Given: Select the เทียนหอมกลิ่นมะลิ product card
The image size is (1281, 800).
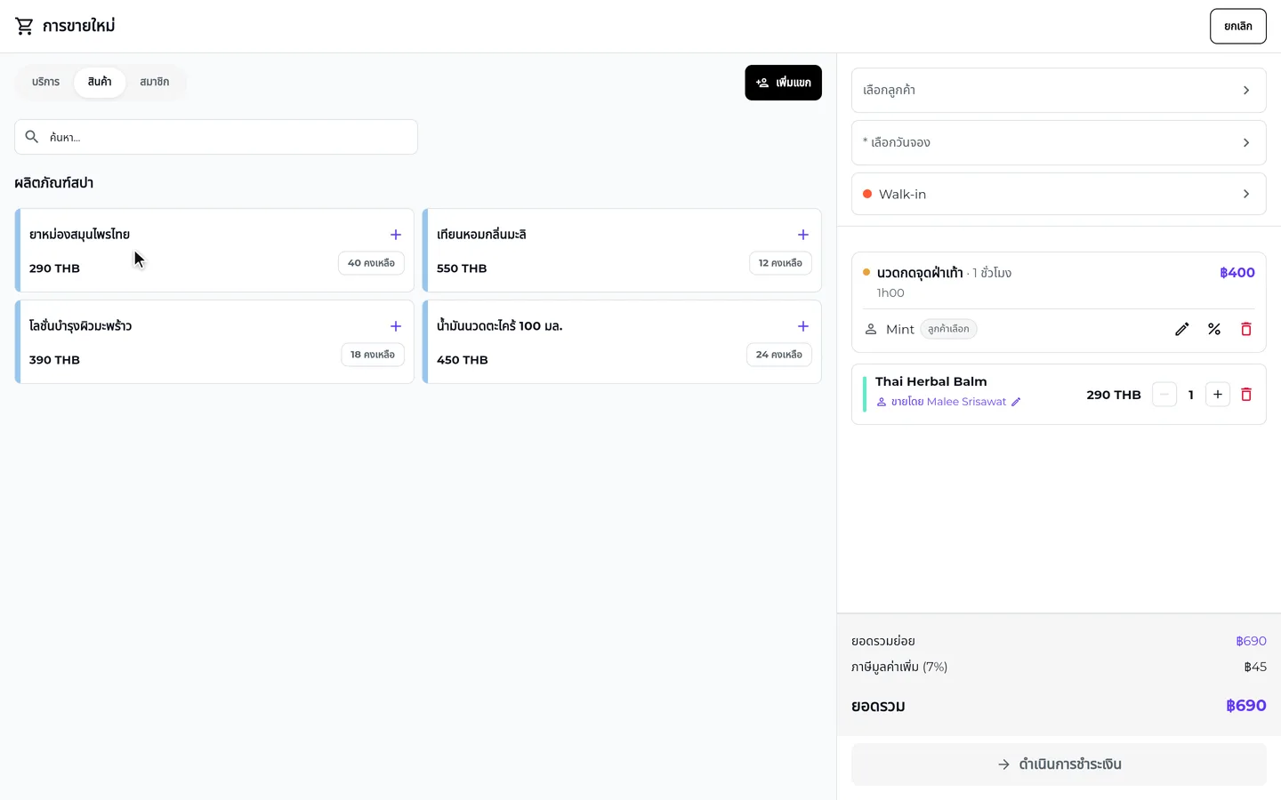Looking at the screenshot, I should [x=622, y=251].
